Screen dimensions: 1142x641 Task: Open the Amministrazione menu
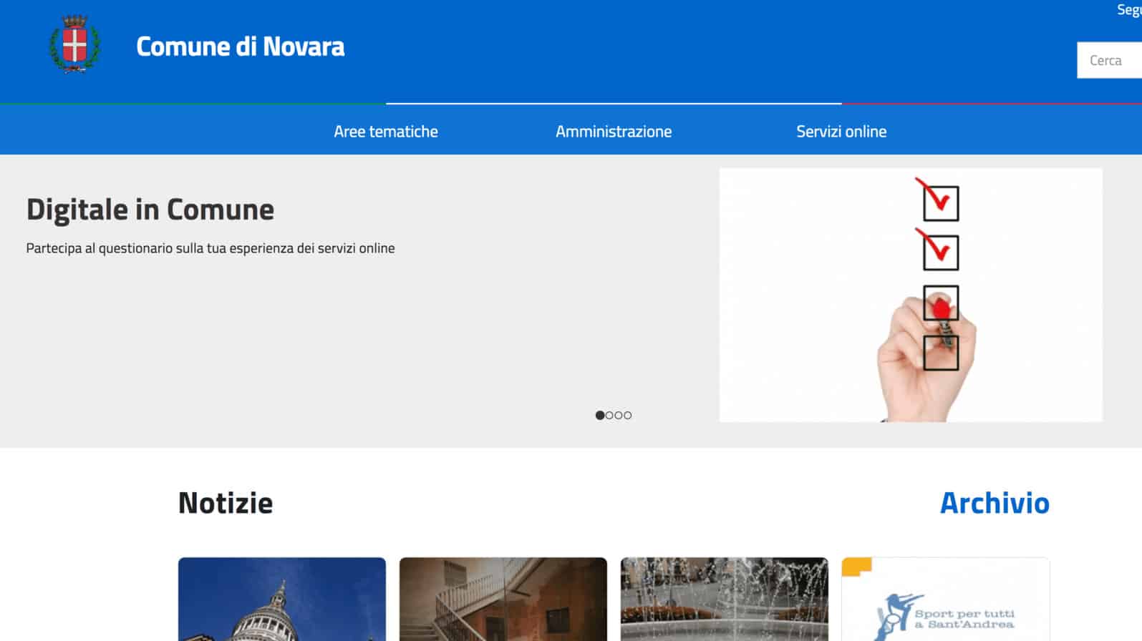pyautogui.click(x=614, y=132)
